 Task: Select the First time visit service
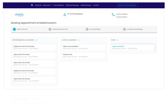[83, 56]
